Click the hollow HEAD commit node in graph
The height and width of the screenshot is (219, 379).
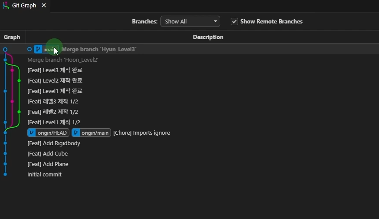point(5,50)
